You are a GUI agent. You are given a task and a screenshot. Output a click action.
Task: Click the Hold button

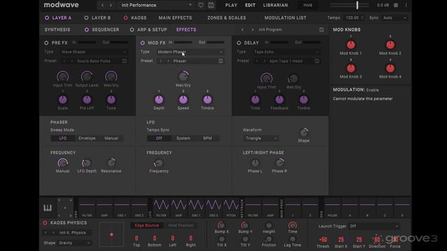[x=307, y=5]
